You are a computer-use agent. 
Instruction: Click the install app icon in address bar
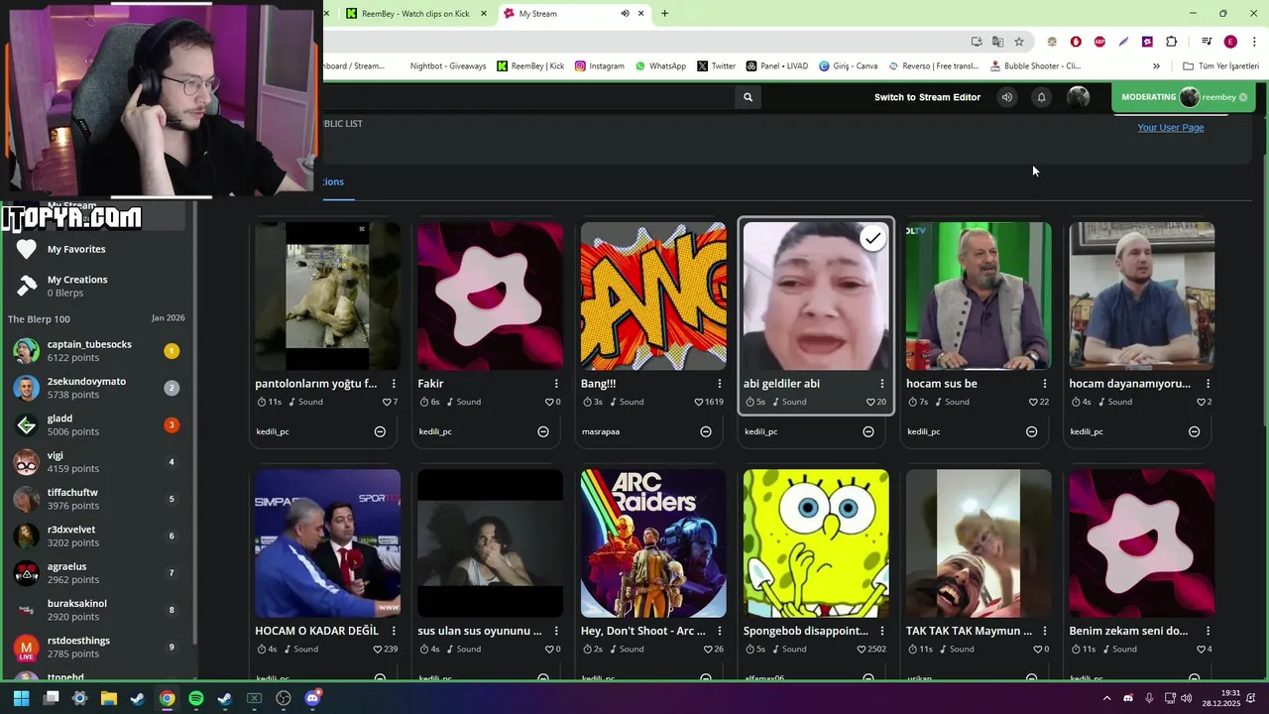click(977, 42)
